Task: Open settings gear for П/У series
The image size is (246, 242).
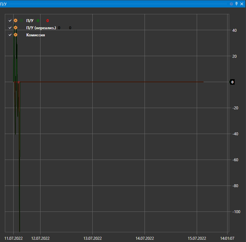Action: tap(15, 20)
